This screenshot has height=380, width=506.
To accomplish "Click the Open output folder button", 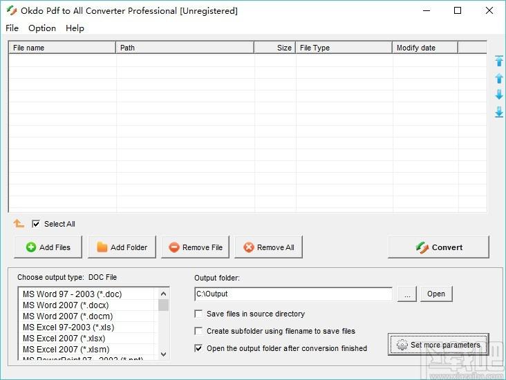I will [436, 294].
